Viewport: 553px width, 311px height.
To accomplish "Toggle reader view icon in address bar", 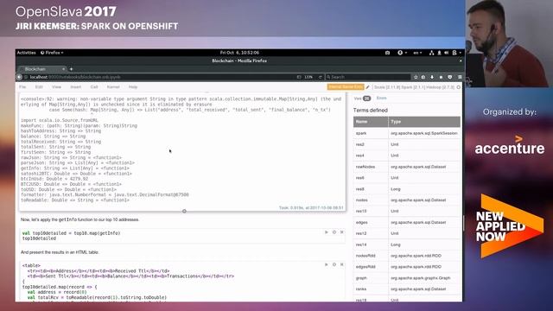I will pyautogui.click(x=299, y=77).
